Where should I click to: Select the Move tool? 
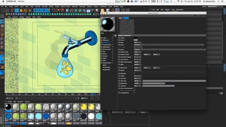[x=17, y=11]
